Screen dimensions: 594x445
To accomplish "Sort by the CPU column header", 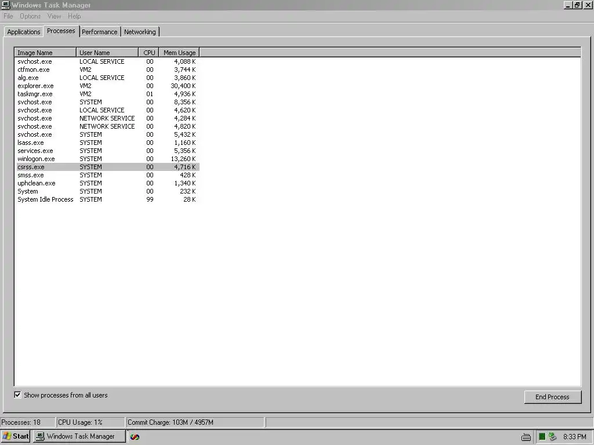I will [x=149, y=53].
